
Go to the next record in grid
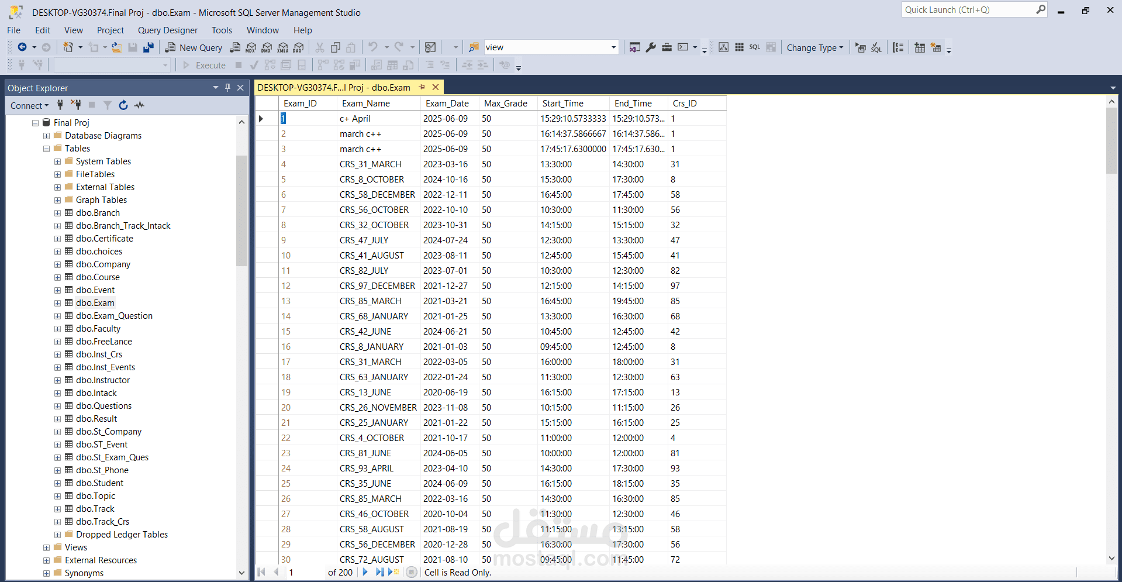365,572
